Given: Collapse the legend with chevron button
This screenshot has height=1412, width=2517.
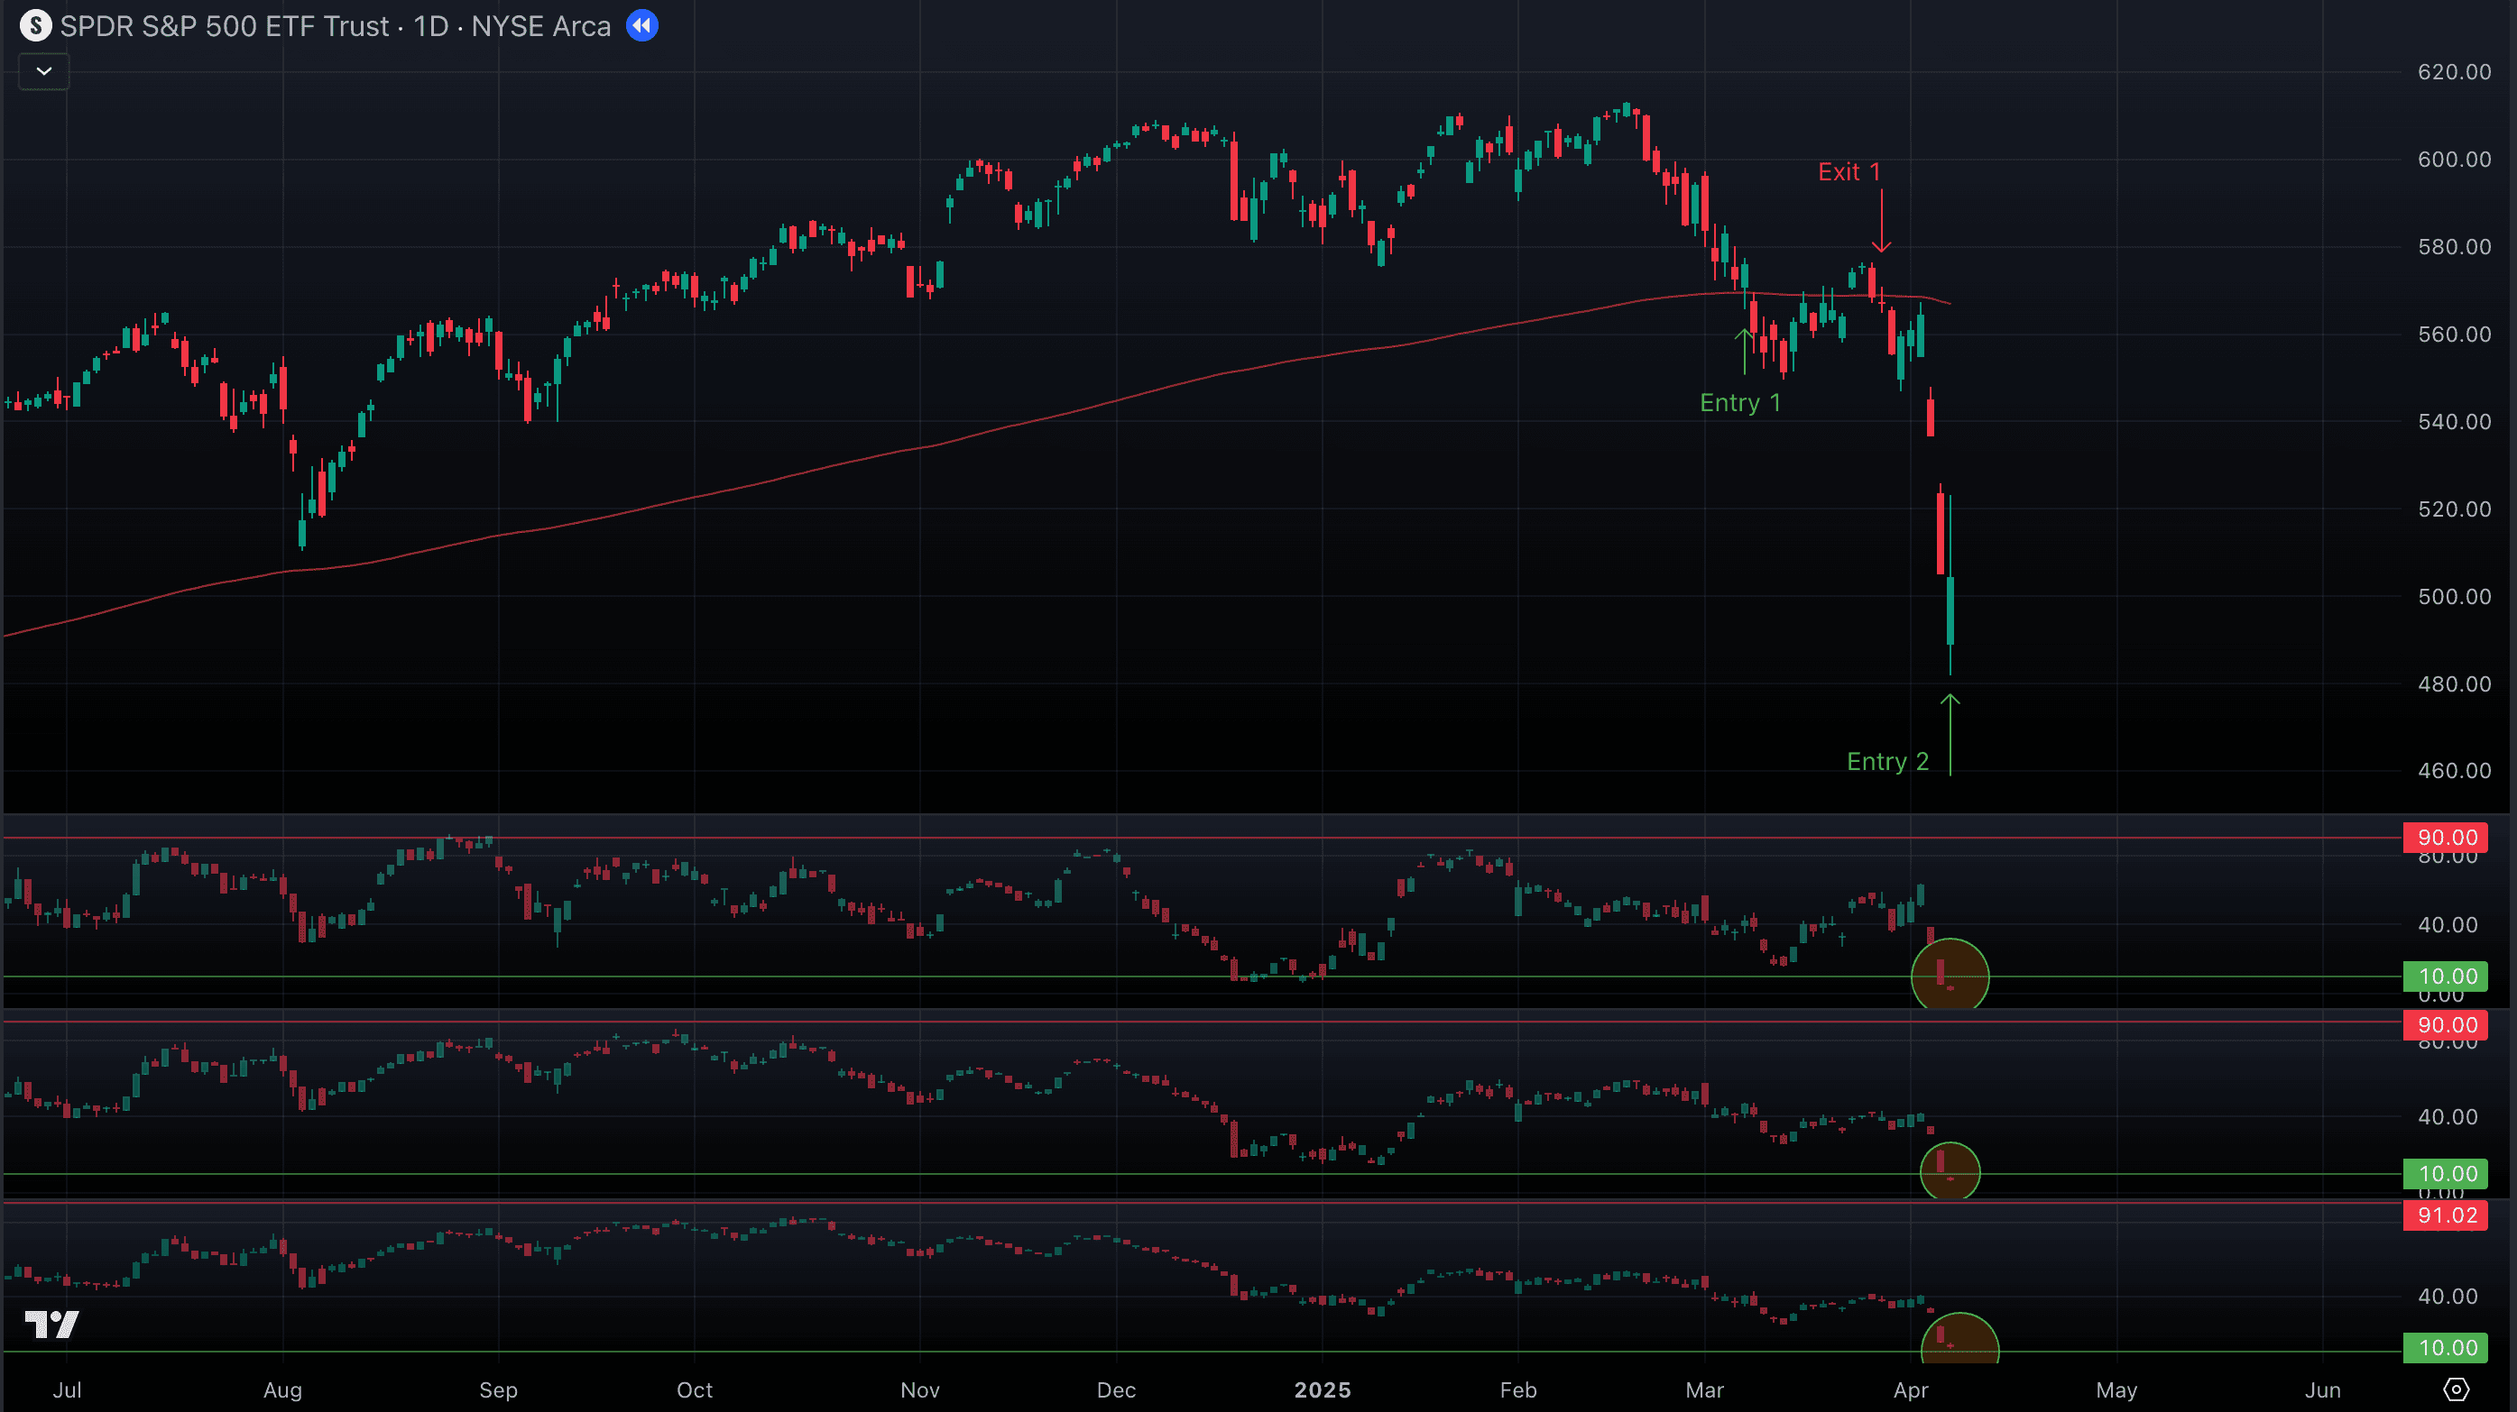Looking at the screenshot, I should point(44,71).
